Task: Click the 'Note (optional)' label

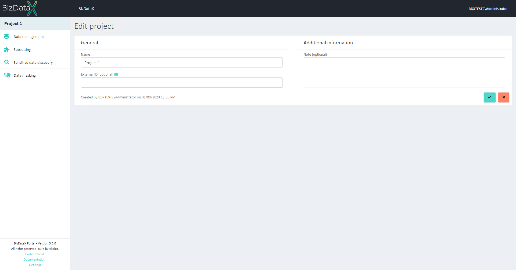Action: point(315,54)
